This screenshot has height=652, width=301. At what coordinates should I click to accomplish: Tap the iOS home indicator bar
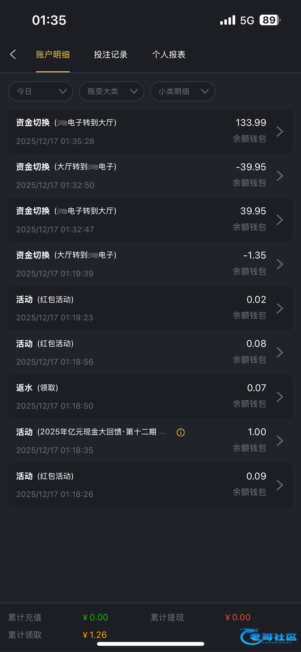click(150, 644)
